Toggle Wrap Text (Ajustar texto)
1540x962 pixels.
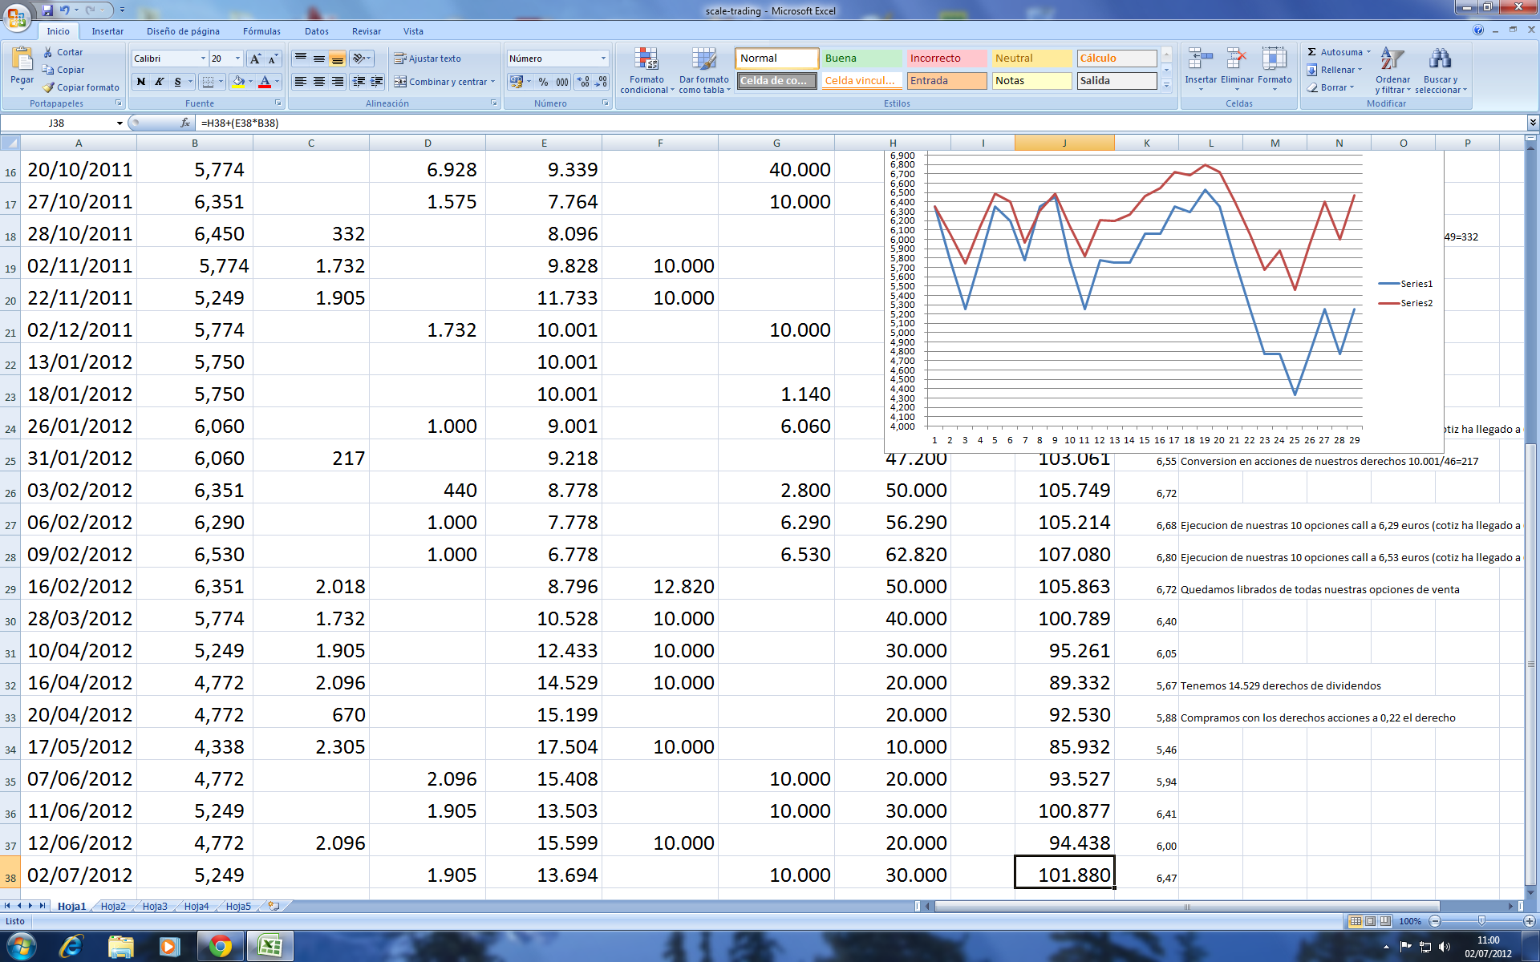click(428, 59)
